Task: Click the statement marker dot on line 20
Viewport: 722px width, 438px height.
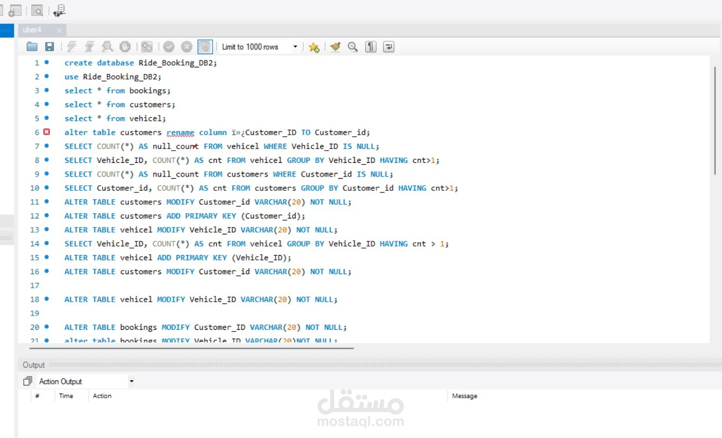Action: click(47, 327)
